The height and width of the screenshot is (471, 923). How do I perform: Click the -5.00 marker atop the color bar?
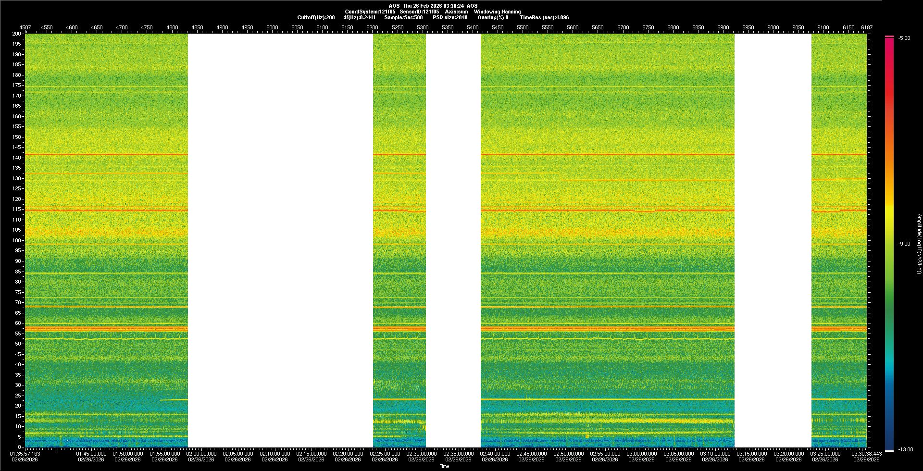tap(904, 38)
